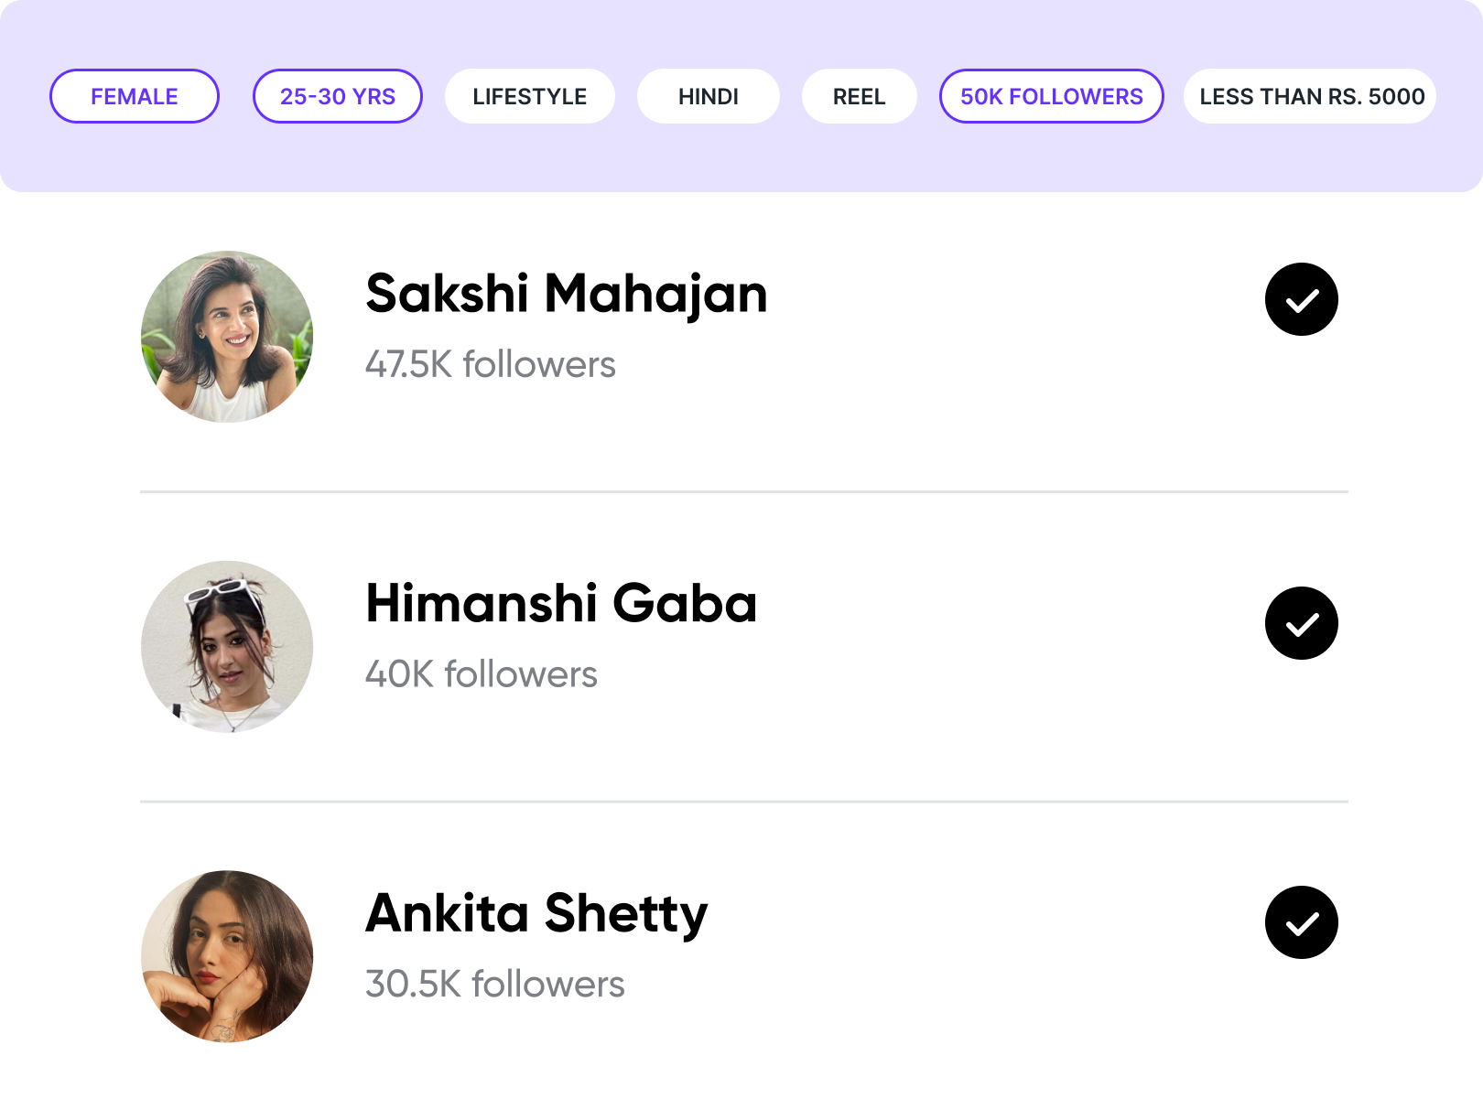Screen dimensions: 1483x1120
Task: Select the FEMALE filter chip
Action: 135,96
